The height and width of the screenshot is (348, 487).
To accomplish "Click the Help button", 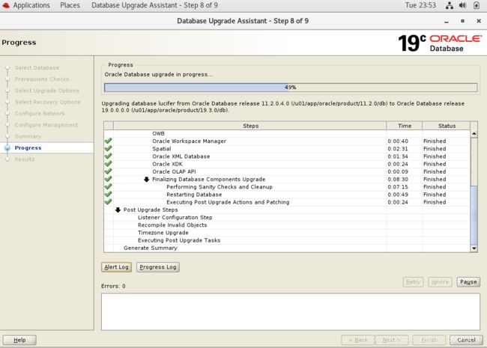I will pyautogui.click(x=19, y=340).
